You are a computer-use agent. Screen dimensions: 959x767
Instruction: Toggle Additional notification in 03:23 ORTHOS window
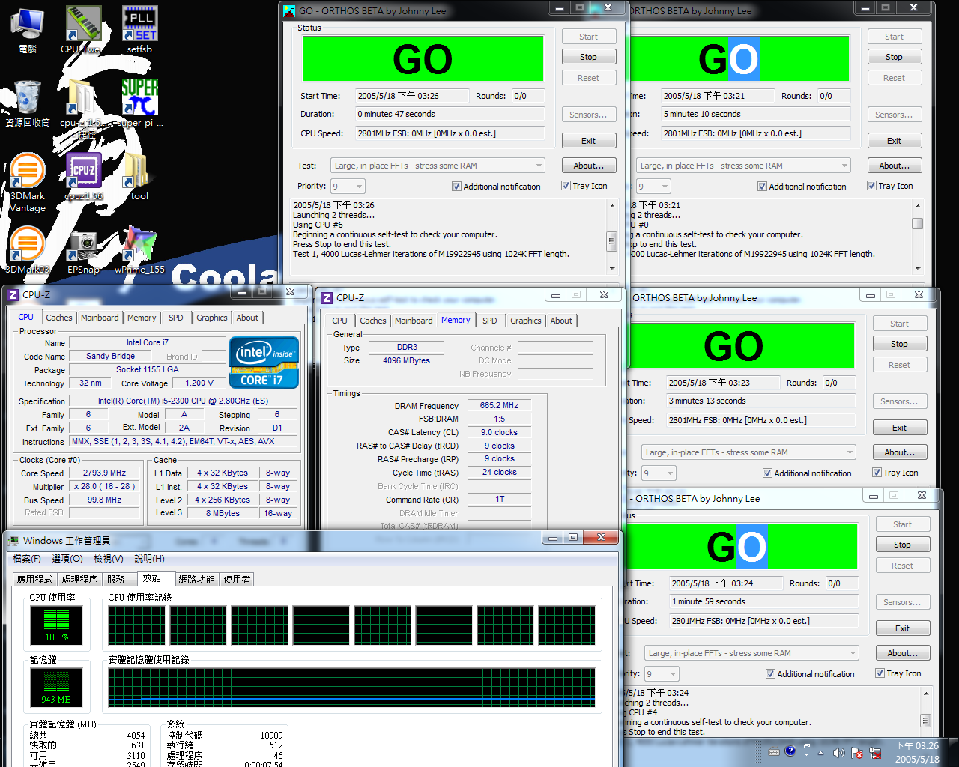767,473
